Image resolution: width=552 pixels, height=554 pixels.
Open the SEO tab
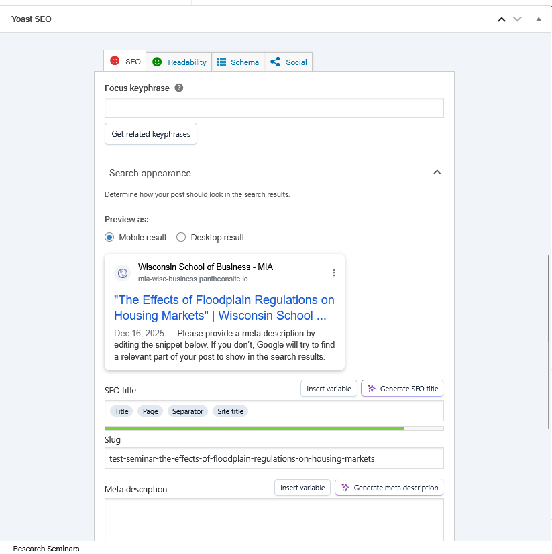[125, 62]
